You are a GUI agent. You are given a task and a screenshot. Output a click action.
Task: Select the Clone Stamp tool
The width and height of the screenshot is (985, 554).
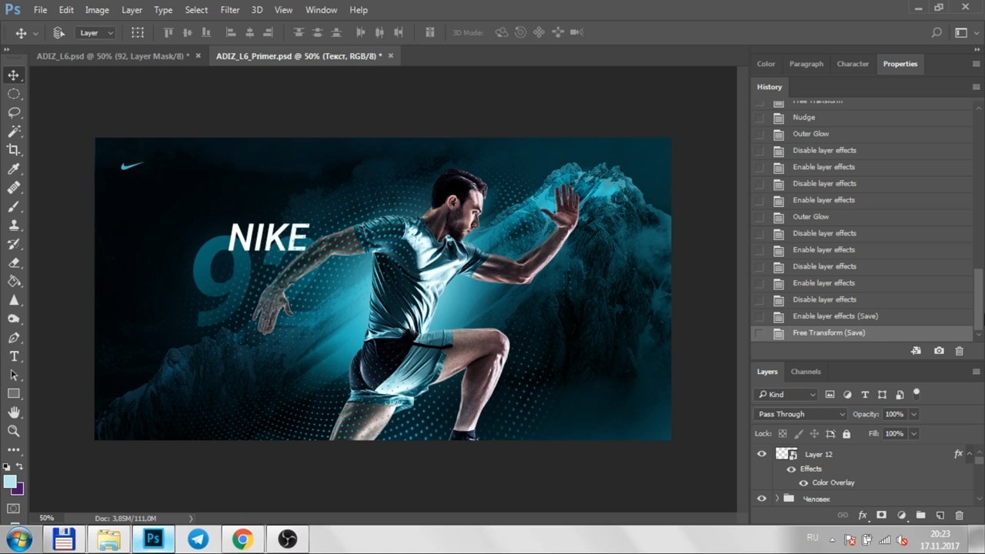[14, 225]
